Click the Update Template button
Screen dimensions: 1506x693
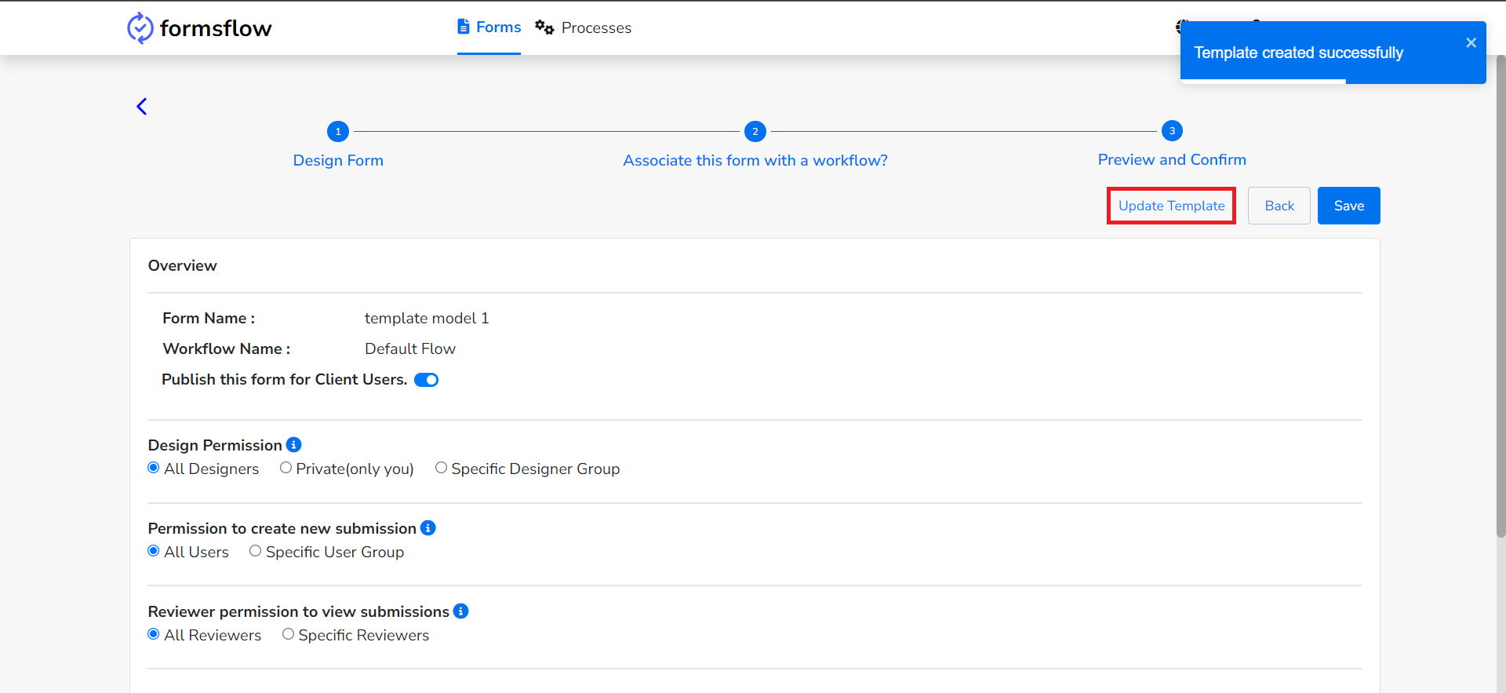tap(1172, 206)
